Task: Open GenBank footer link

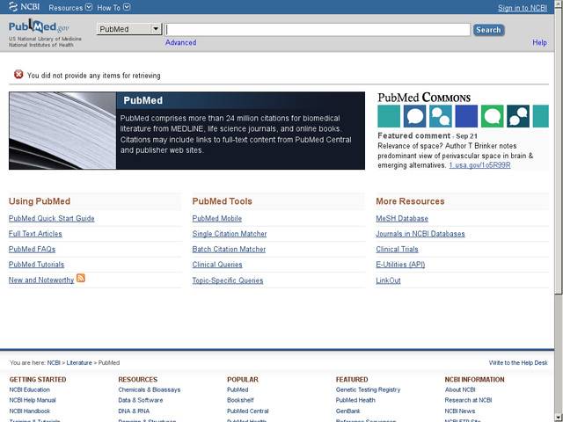Action: coord(348,411)
